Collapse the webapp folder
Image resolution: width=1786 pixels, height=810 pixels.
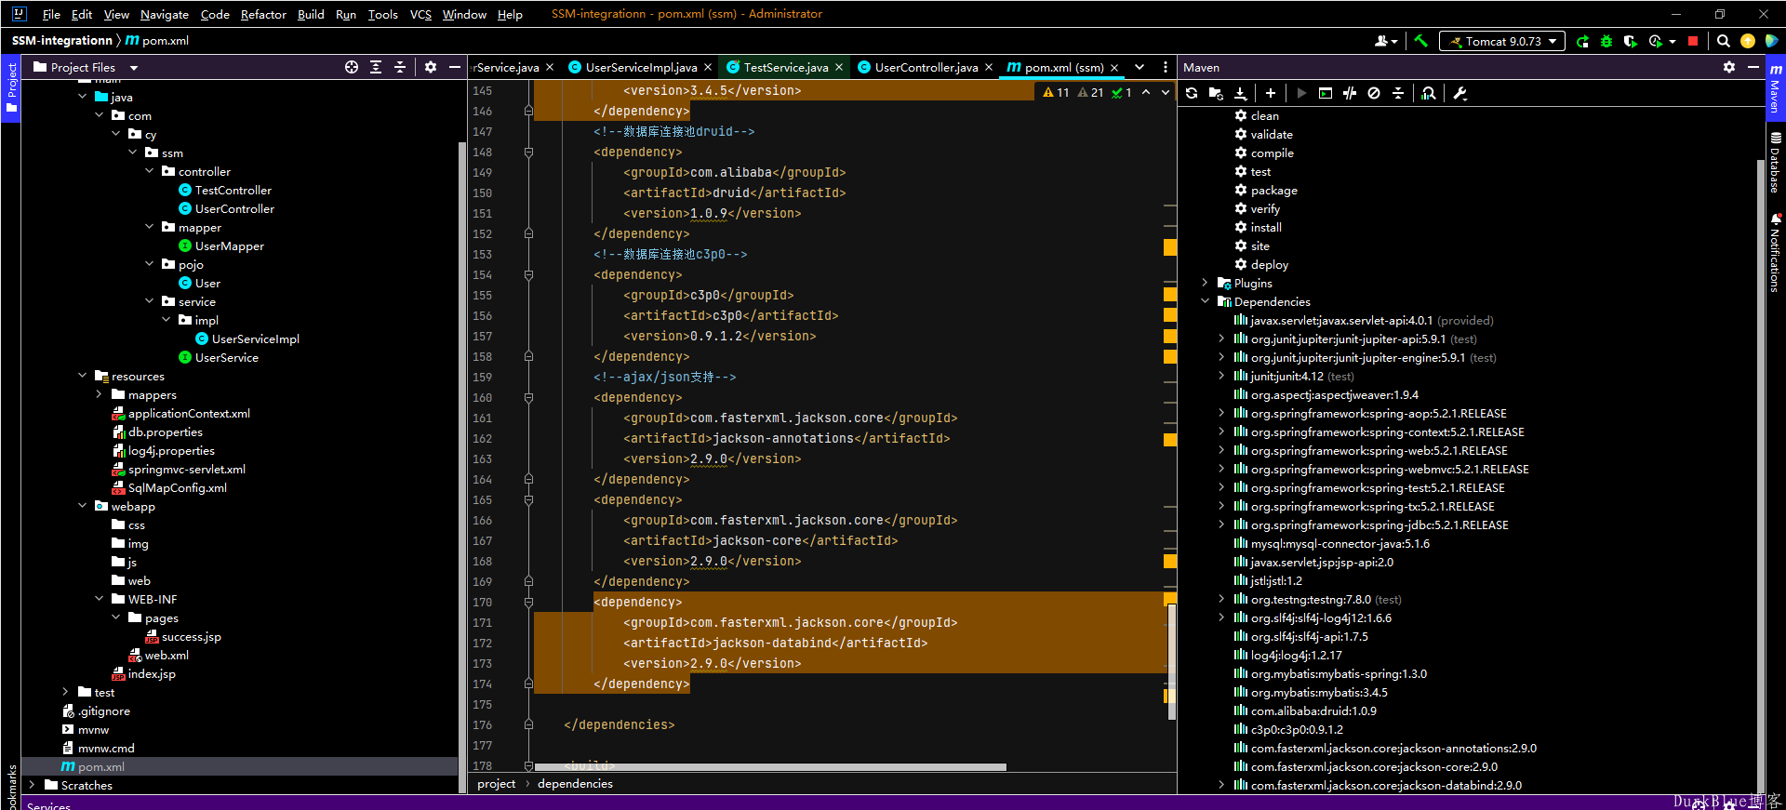tap(83, 506)
